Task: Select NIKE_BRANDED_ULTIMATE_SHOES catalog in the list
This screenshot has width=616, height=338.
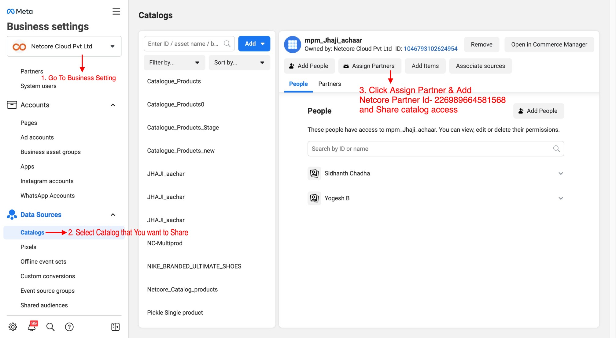Action: point(194,266)
